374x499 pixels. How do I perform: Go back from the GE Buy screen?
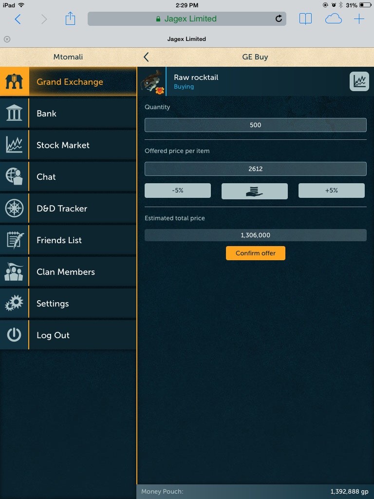146,57
